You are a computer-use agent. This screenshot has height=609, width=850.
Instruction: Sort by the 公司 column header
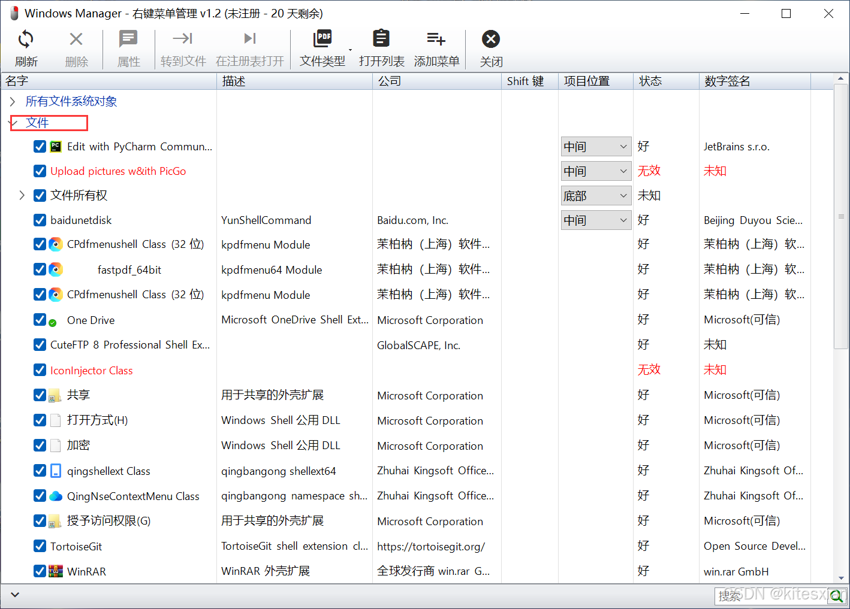[436, 81]
